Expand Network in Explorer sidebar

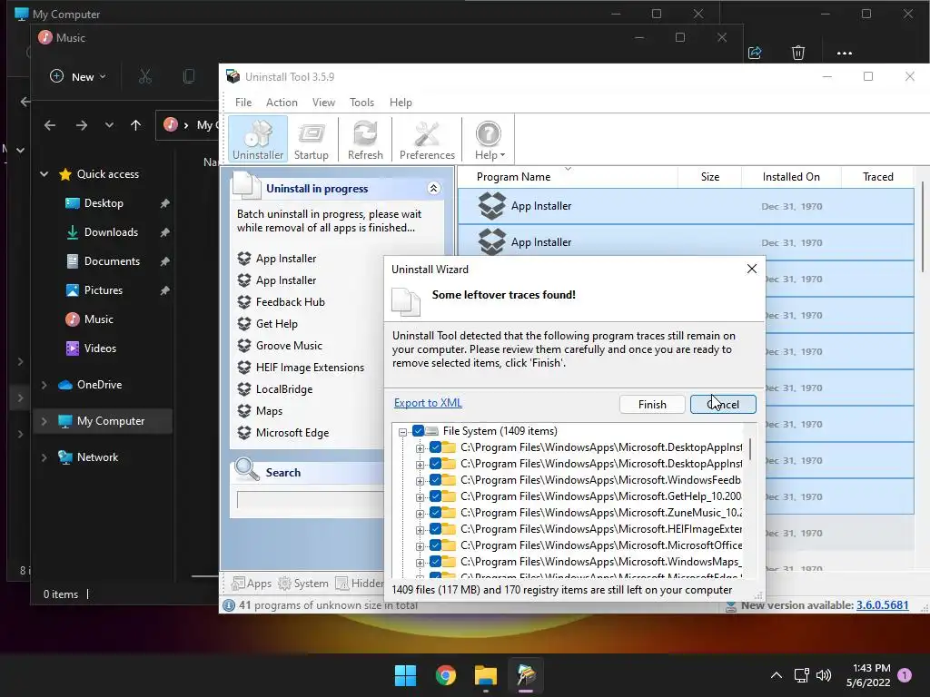pos(44,457)
